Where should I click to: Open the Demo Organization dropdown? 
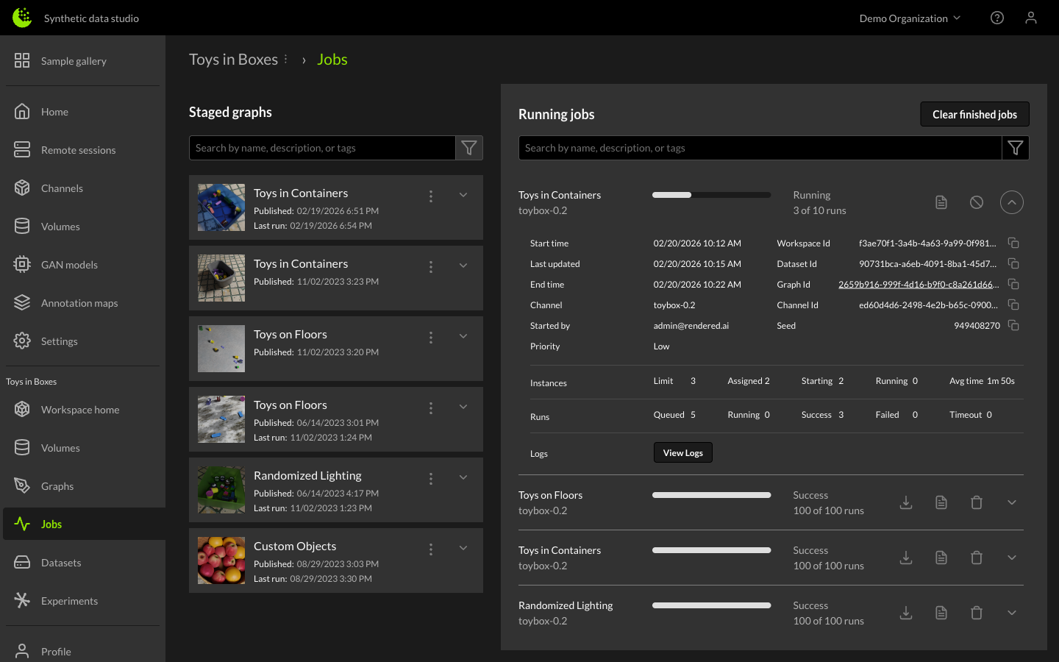910,18
